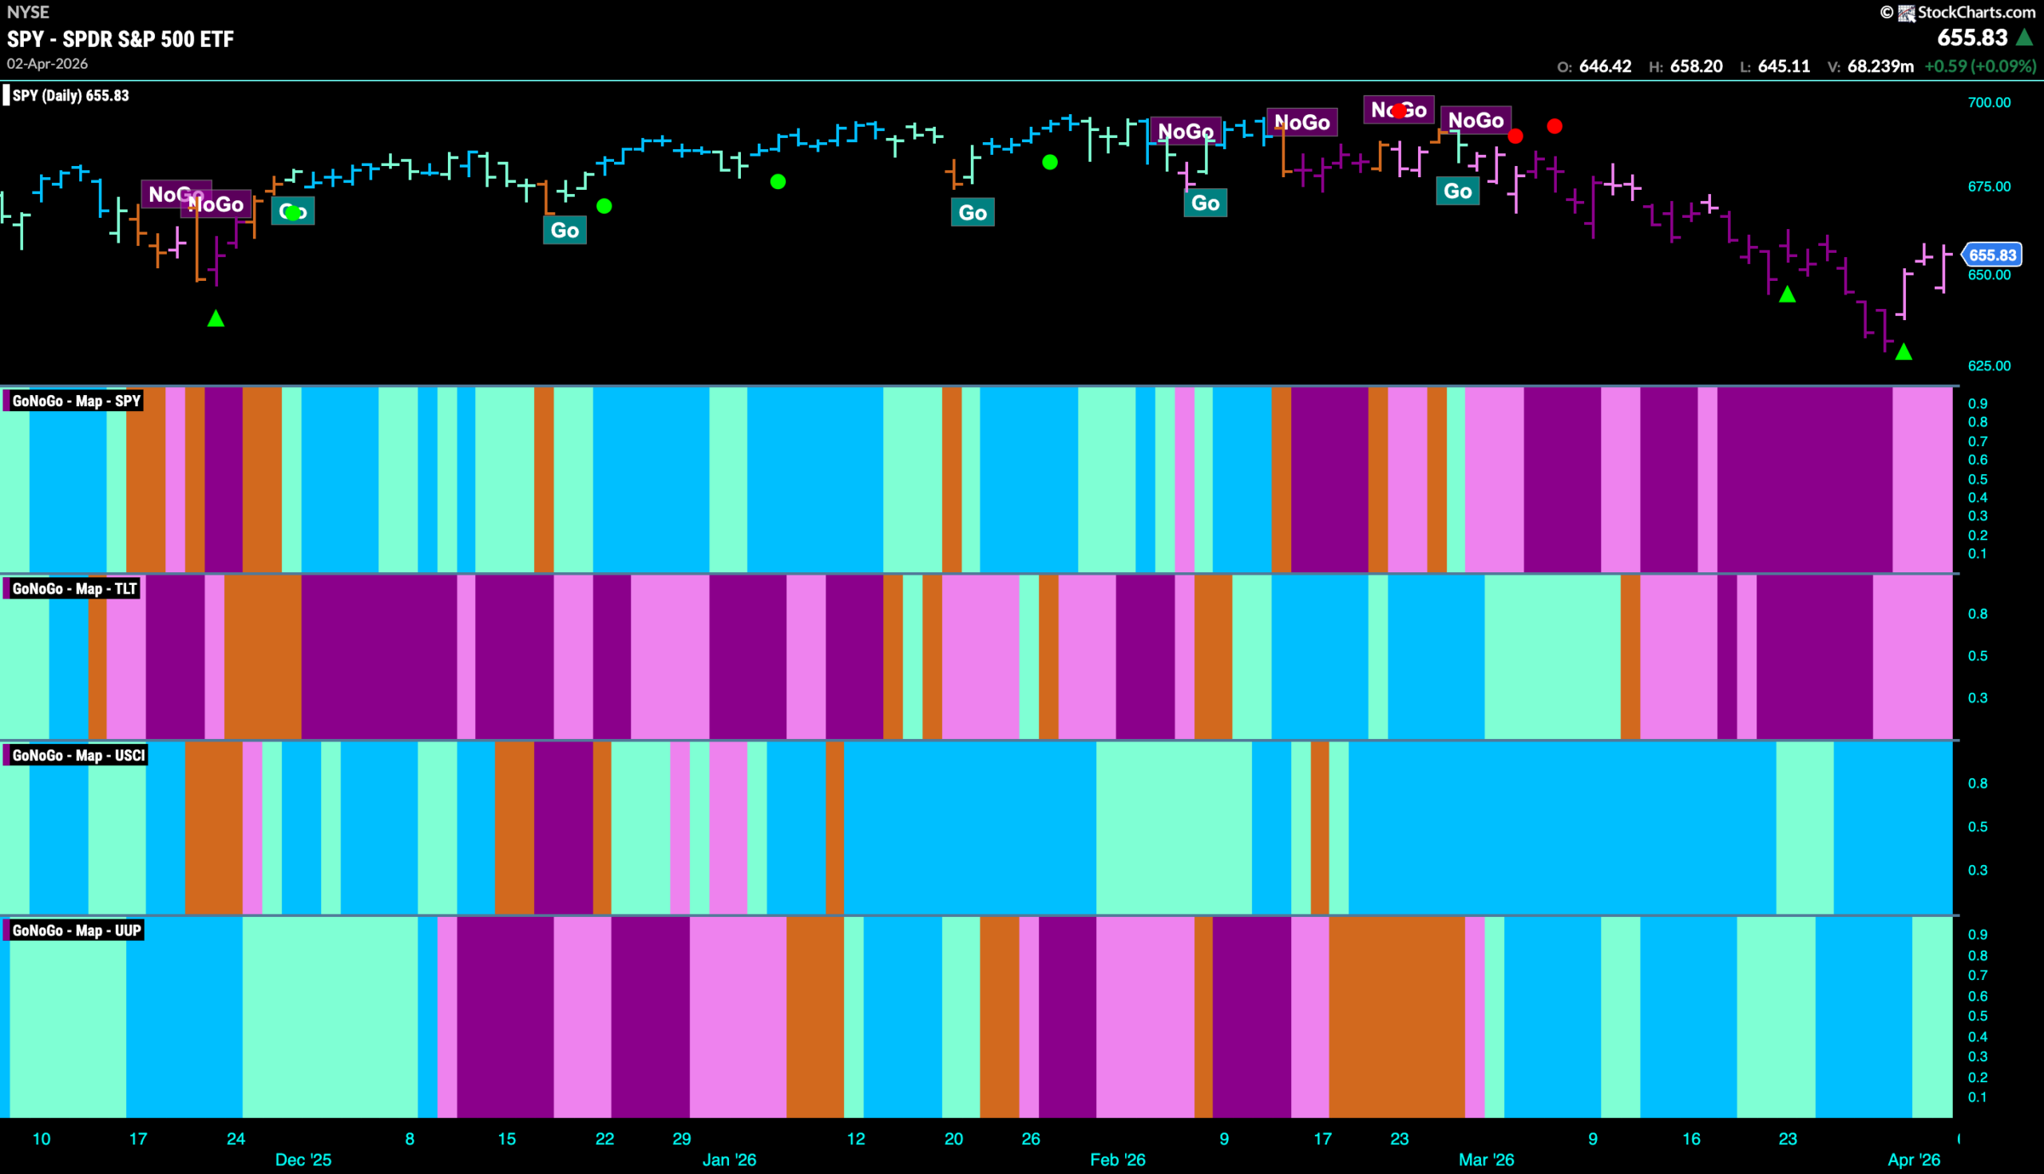Click the green up arrow beside 655.83 header price
The image size is (2044, 1174).
click(2025, 37)
